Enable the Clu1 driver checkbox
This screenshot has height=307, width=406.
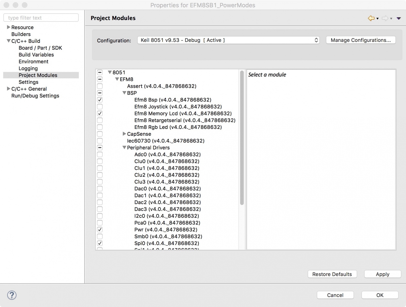click(x=100, y=168)
